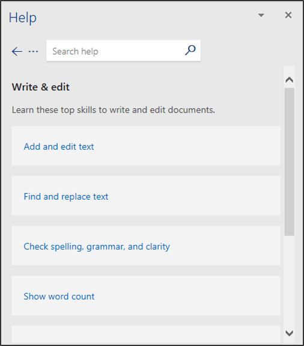Image resolution: width=304 pixels, height=346 pixels.
Task: Open the Add and edit text topic
Action: 146,146
